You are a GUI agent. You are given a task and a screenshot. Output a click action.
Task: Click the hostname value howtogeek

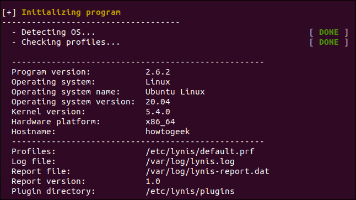coord(168,131)
